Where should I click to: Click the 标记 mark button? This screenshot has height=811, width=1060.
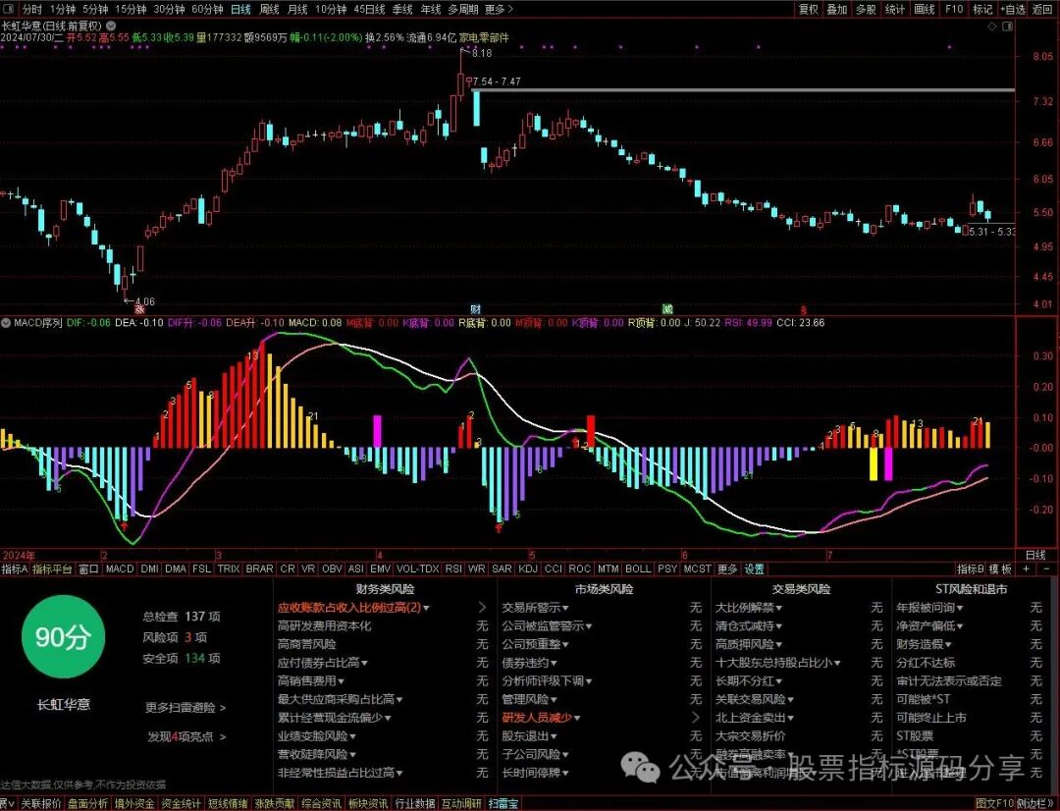click(982, 9)
